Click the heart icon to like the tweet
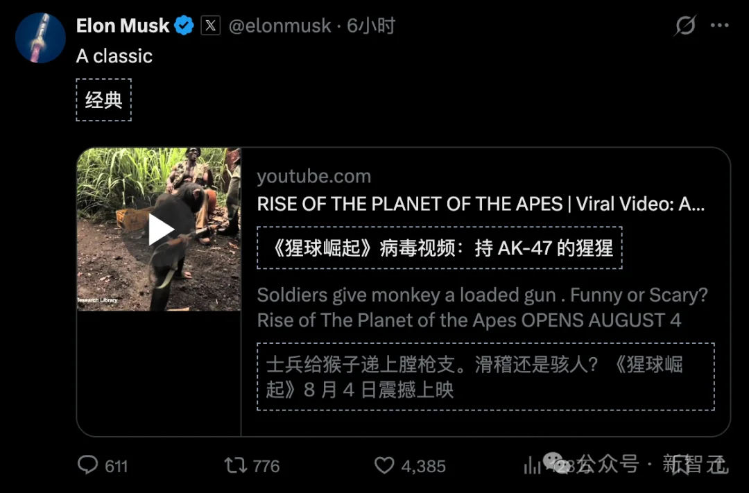749x493 pixels. tap(384, 465)
